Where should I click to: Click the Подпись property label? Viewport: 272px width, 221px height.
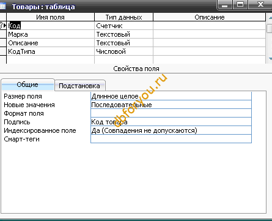click(x=17, y=122)
